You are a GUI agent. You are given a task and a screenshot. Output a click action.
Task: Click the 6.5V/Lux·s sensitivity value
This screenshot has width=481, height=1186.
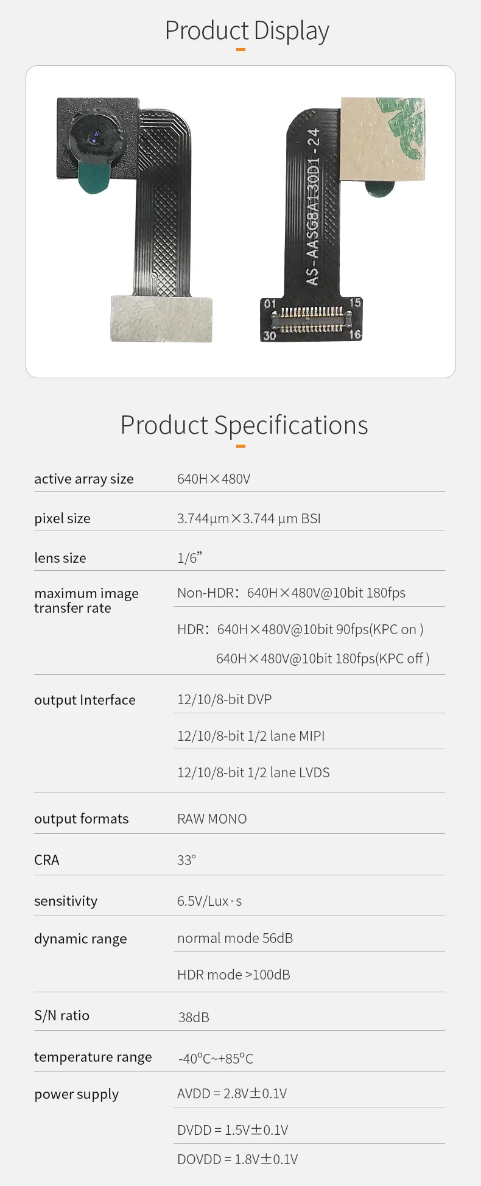pyautogui.click(x=209, y=901)
